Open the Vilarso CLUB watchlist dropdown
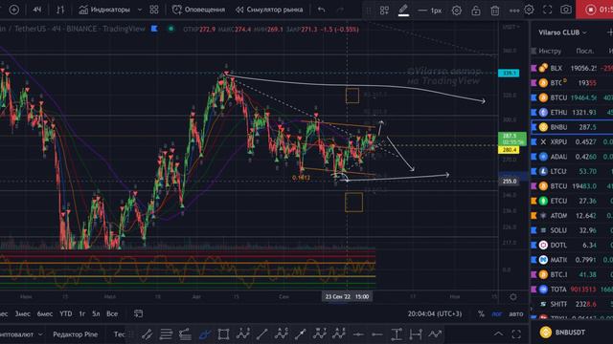 (x=562, y=32)
